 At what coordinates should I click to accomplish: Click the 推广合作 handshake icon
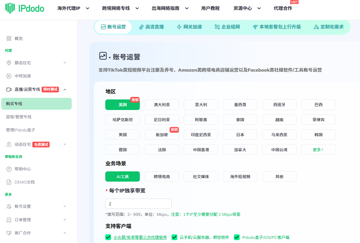click(9, 233)
